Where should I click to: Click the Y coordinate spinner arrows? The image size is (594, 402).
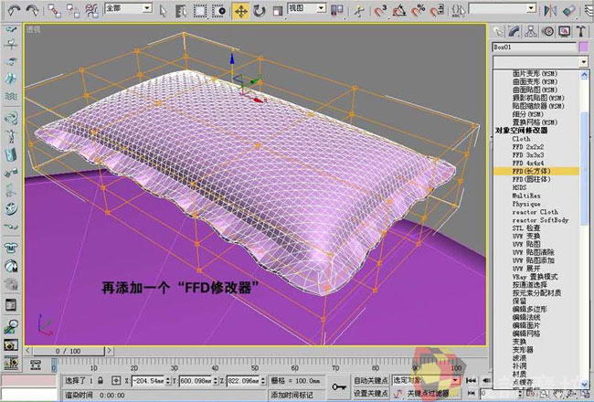[x=215, y=380]
